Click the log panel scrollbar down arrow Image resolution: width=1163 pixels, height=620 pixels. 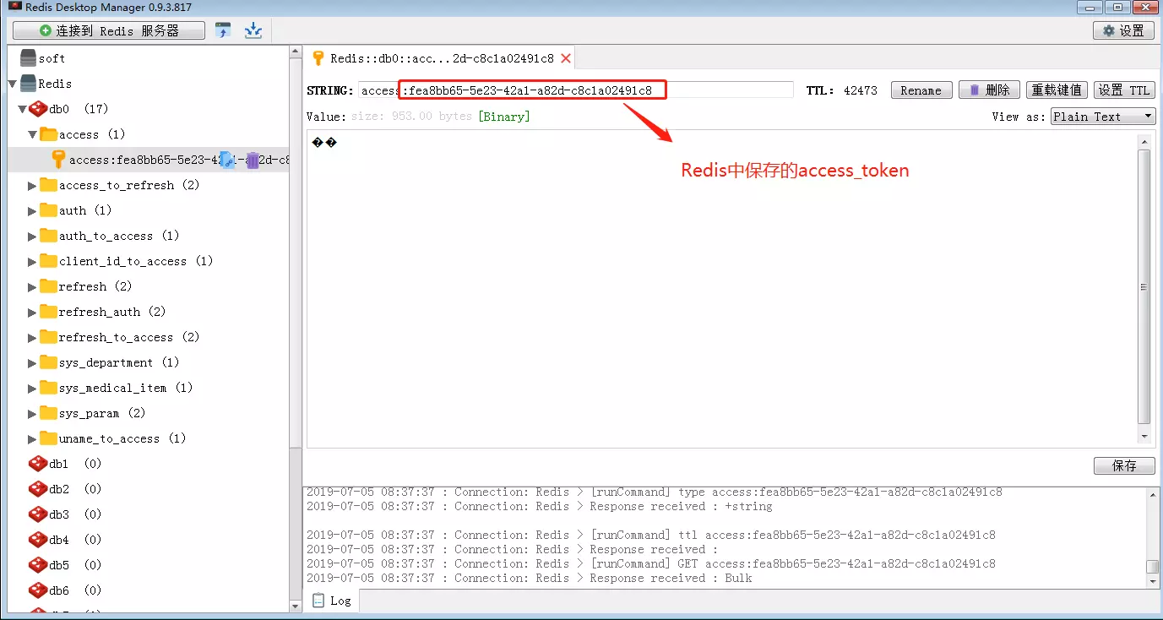coord(1152,580)
